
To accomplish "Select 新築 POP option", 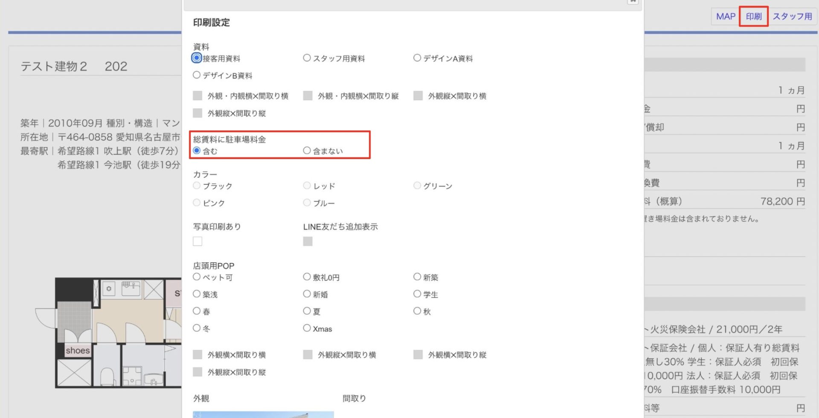I will 417,277.
